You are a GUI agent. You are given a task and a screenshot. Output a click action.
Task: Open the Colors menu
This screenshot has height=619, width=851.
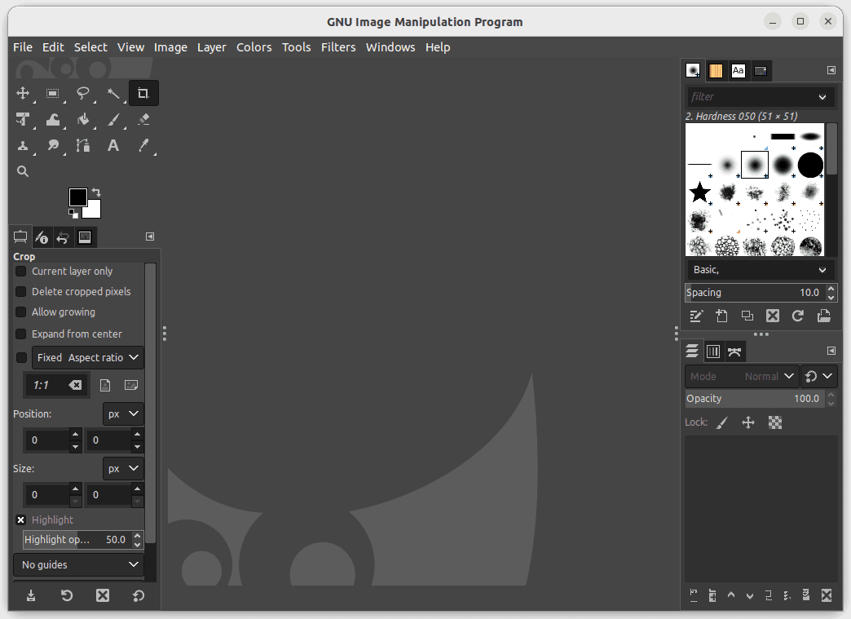[254, 47]
